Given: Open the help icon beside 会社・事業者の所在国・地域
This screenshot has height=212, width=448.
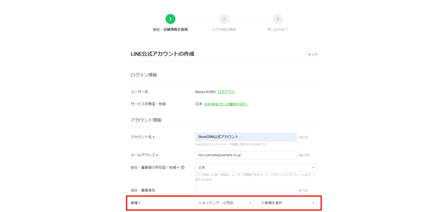Looking at the screenshot, I should pyautogui.click(x=182, y=168).
